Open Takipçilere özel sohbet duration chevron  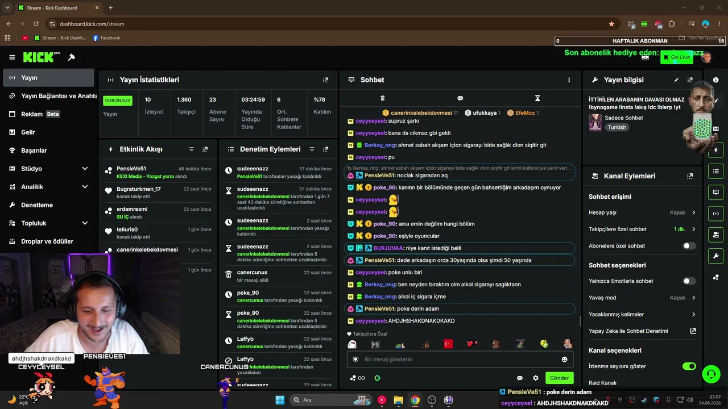coord(693,229)
